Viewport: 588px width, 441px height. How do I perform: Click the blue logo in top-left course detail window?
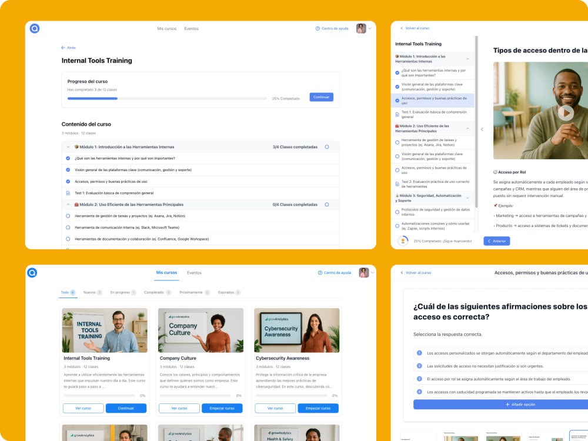coord(35,28)
